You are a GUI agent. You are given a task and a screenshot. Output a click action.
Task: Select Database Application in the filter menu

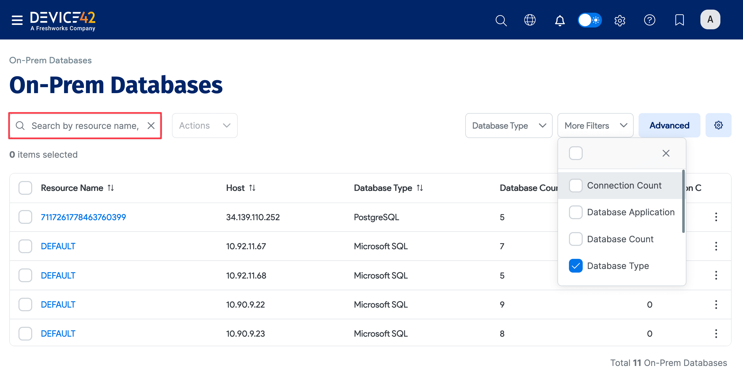click(576, 212)
